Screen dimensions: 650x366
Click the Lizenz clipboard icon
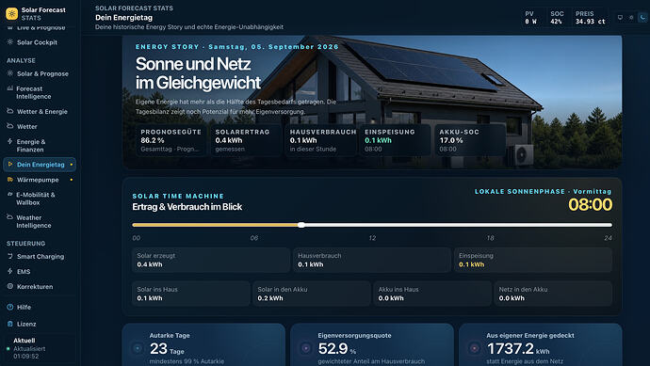10,324
